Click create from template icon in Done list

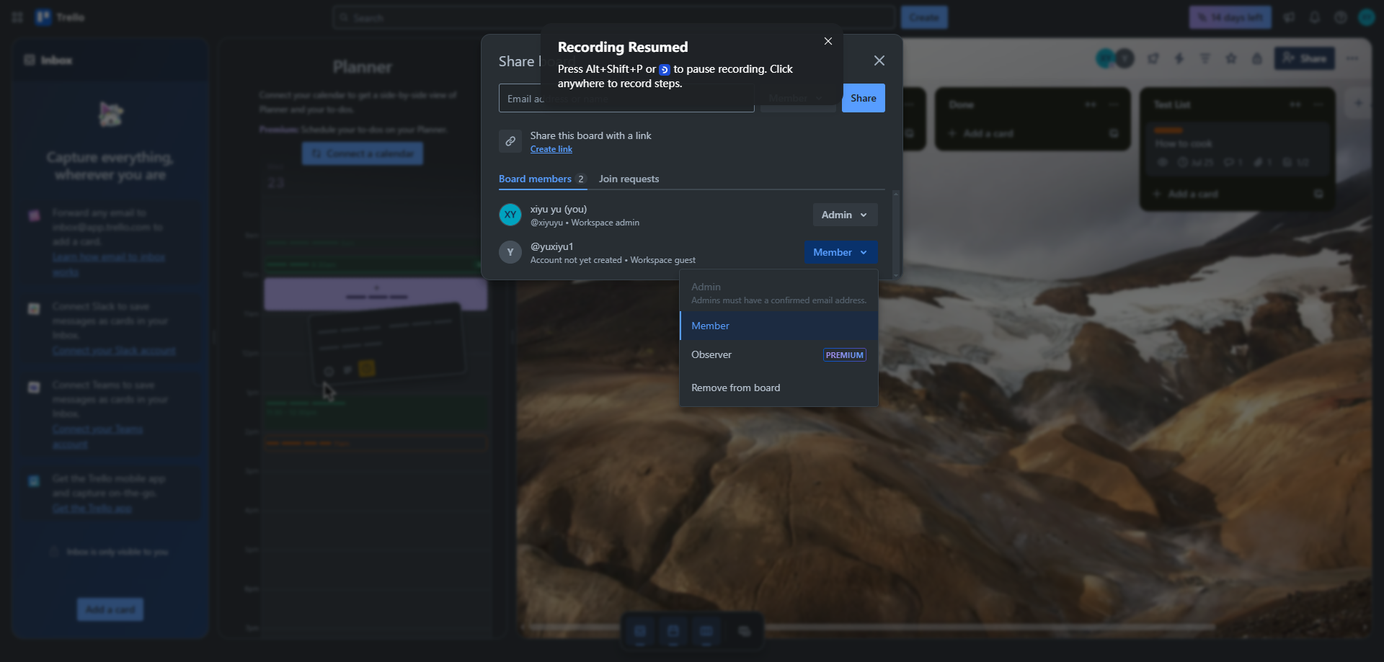coord(1114,133)
